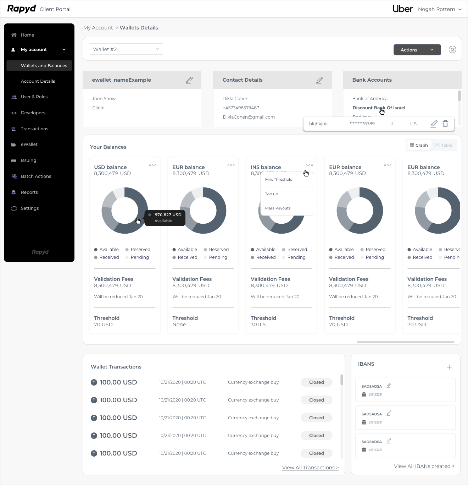Edit the first SADSADSA IBAN entry
Image resolution: width=468 pixels, height=485 pixels.
click(x=389, y=386)
